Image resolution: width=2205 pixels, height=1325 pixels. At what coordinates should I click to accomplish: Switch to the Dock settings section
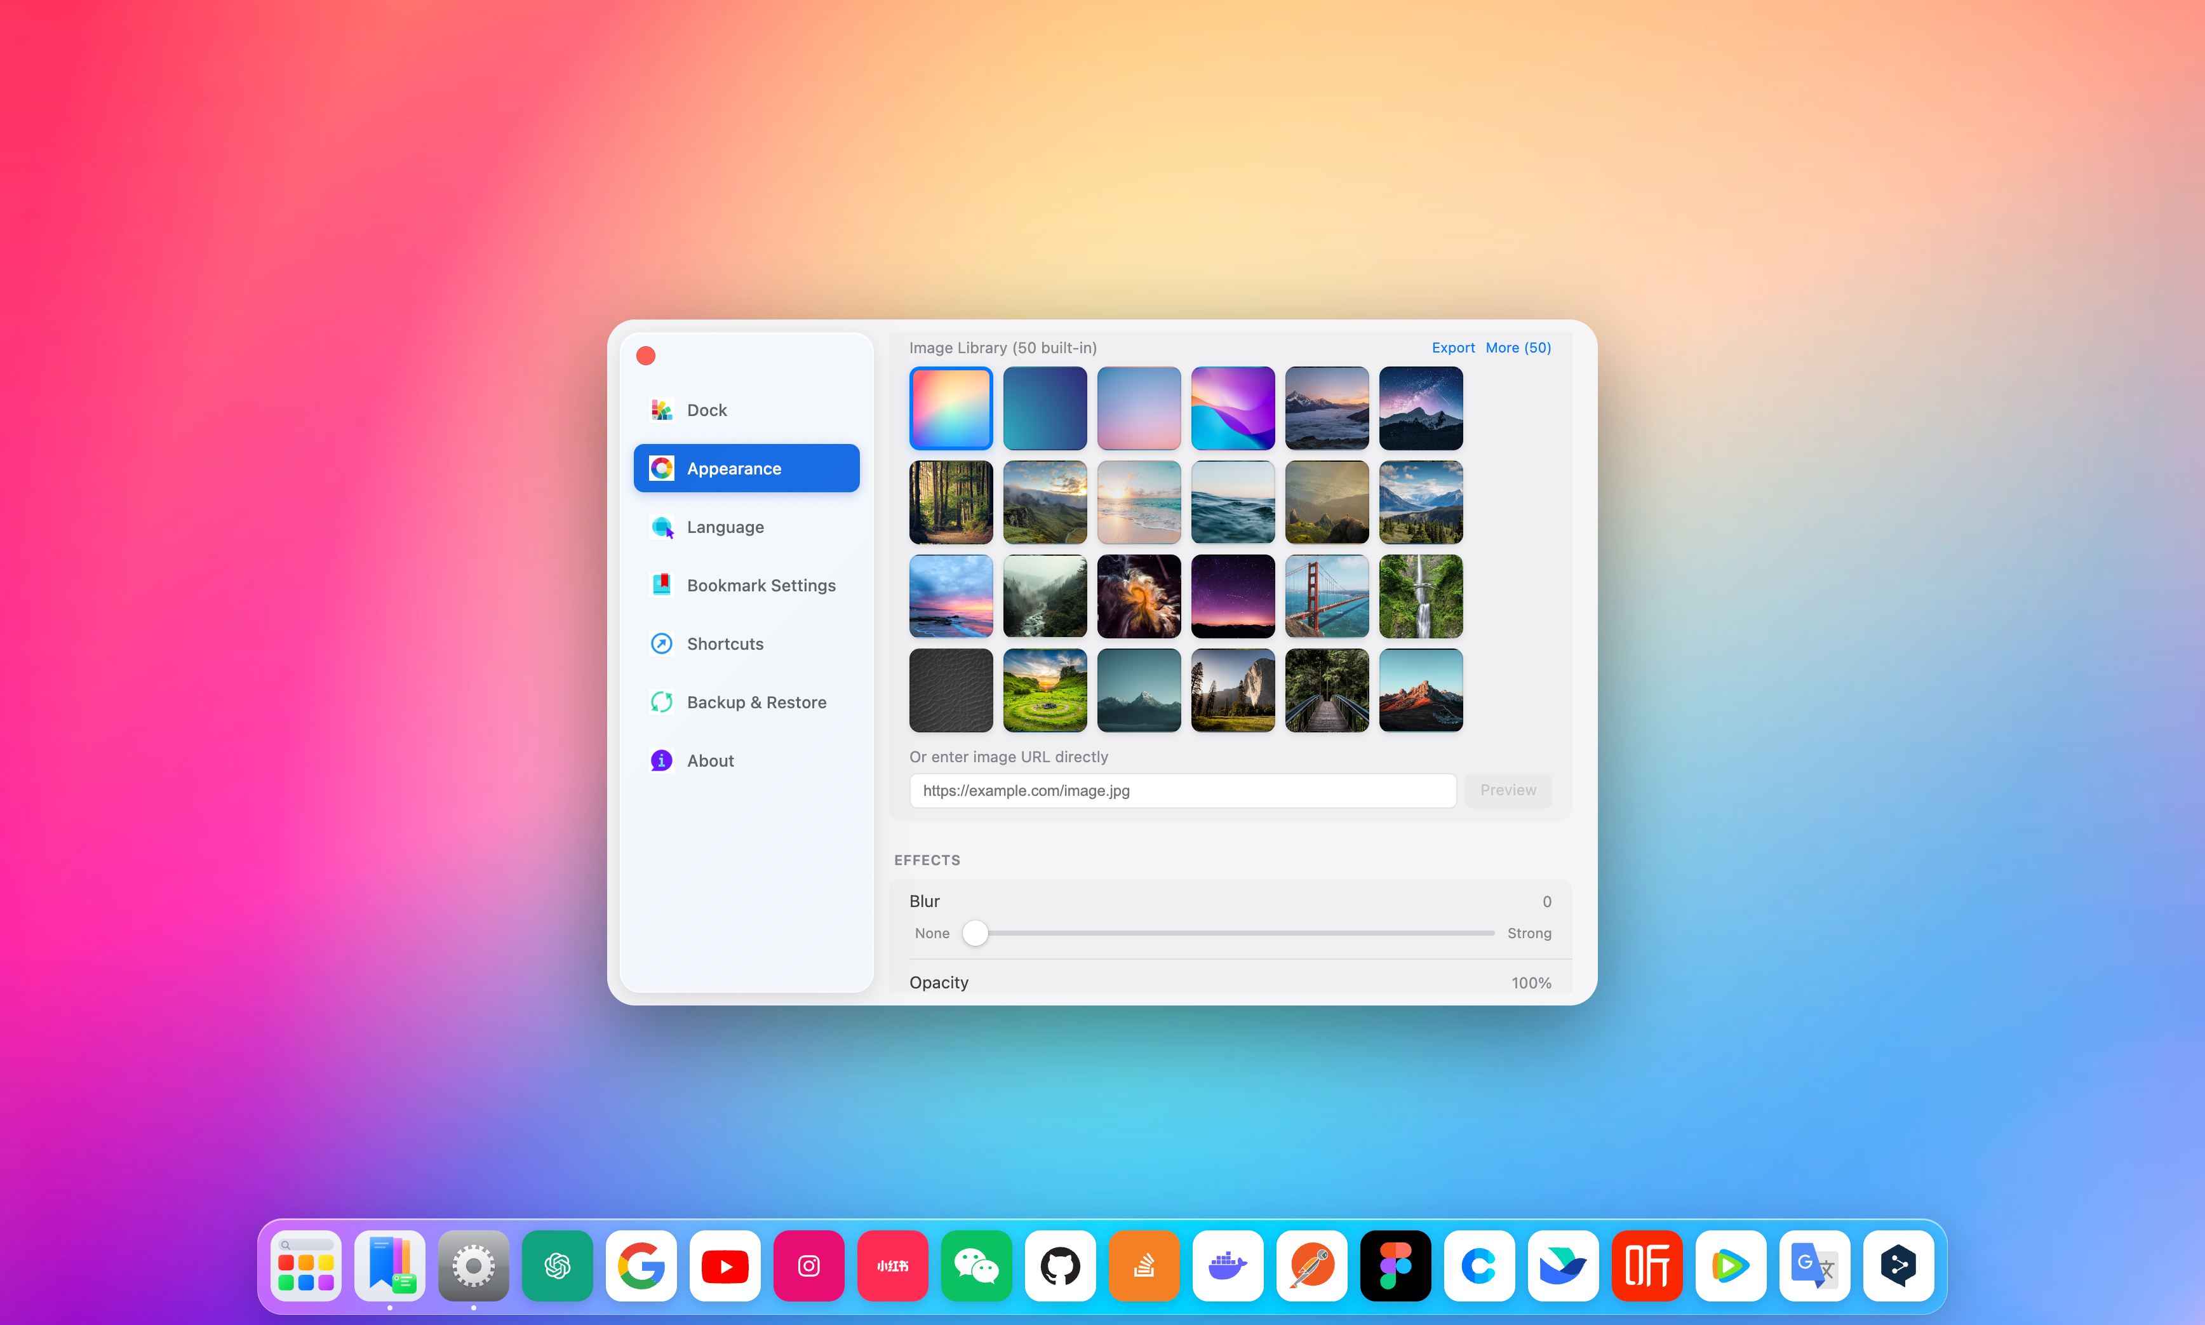pos(746,409)
